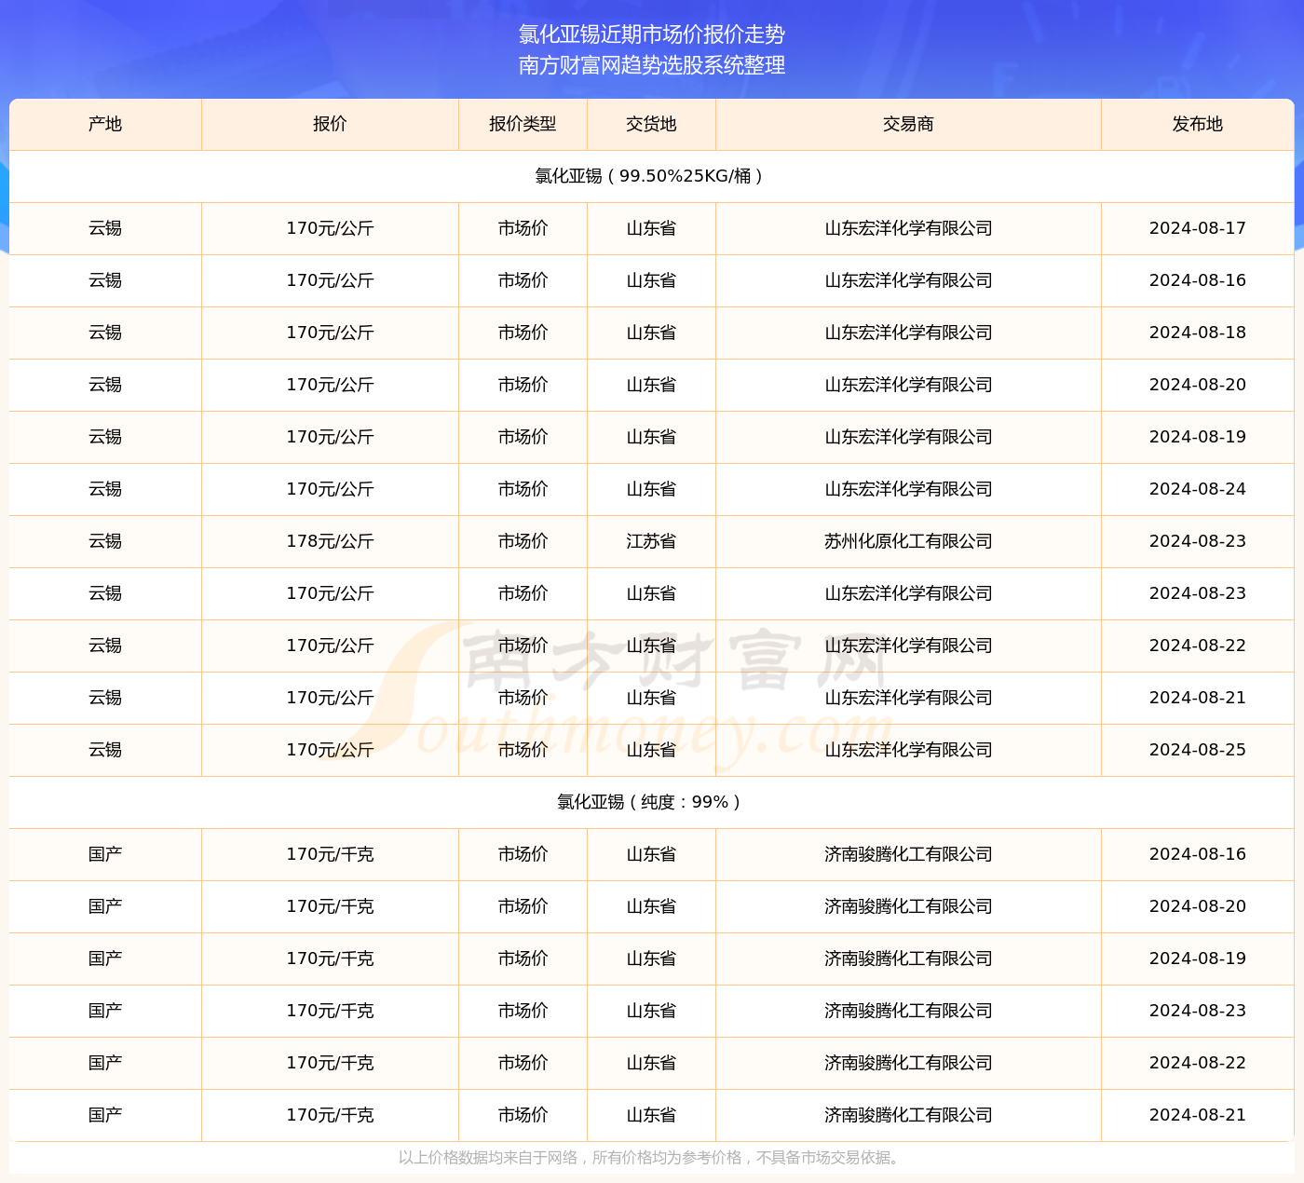Click the title 氯化亚锡近期市场价报价走势

pos(652,34)
